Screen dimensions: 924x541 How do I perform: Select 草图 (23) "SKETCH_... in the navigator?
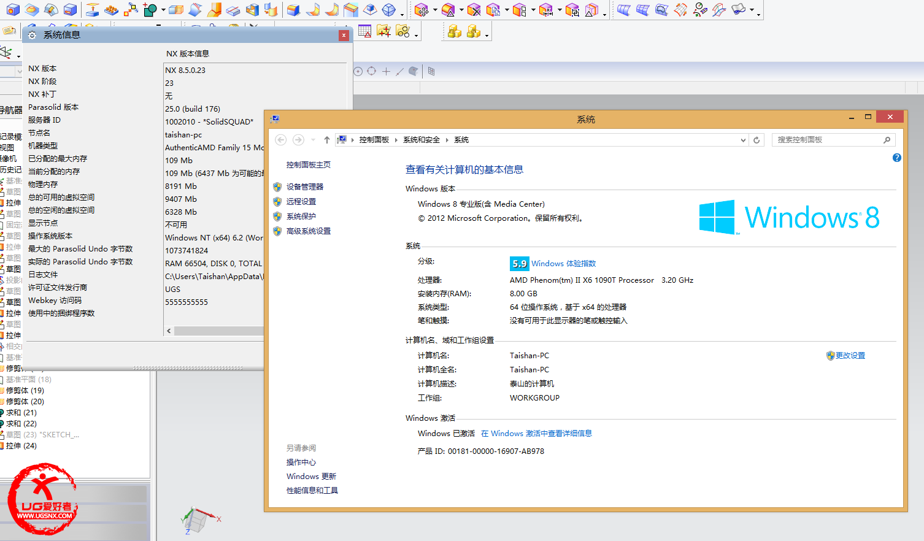point(43,435)
